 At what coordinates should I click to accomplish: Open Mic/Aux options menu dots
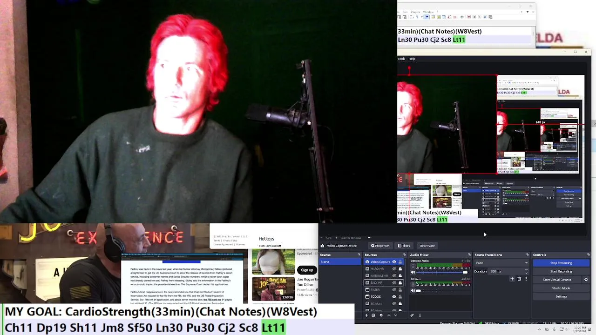coord(413,285)
